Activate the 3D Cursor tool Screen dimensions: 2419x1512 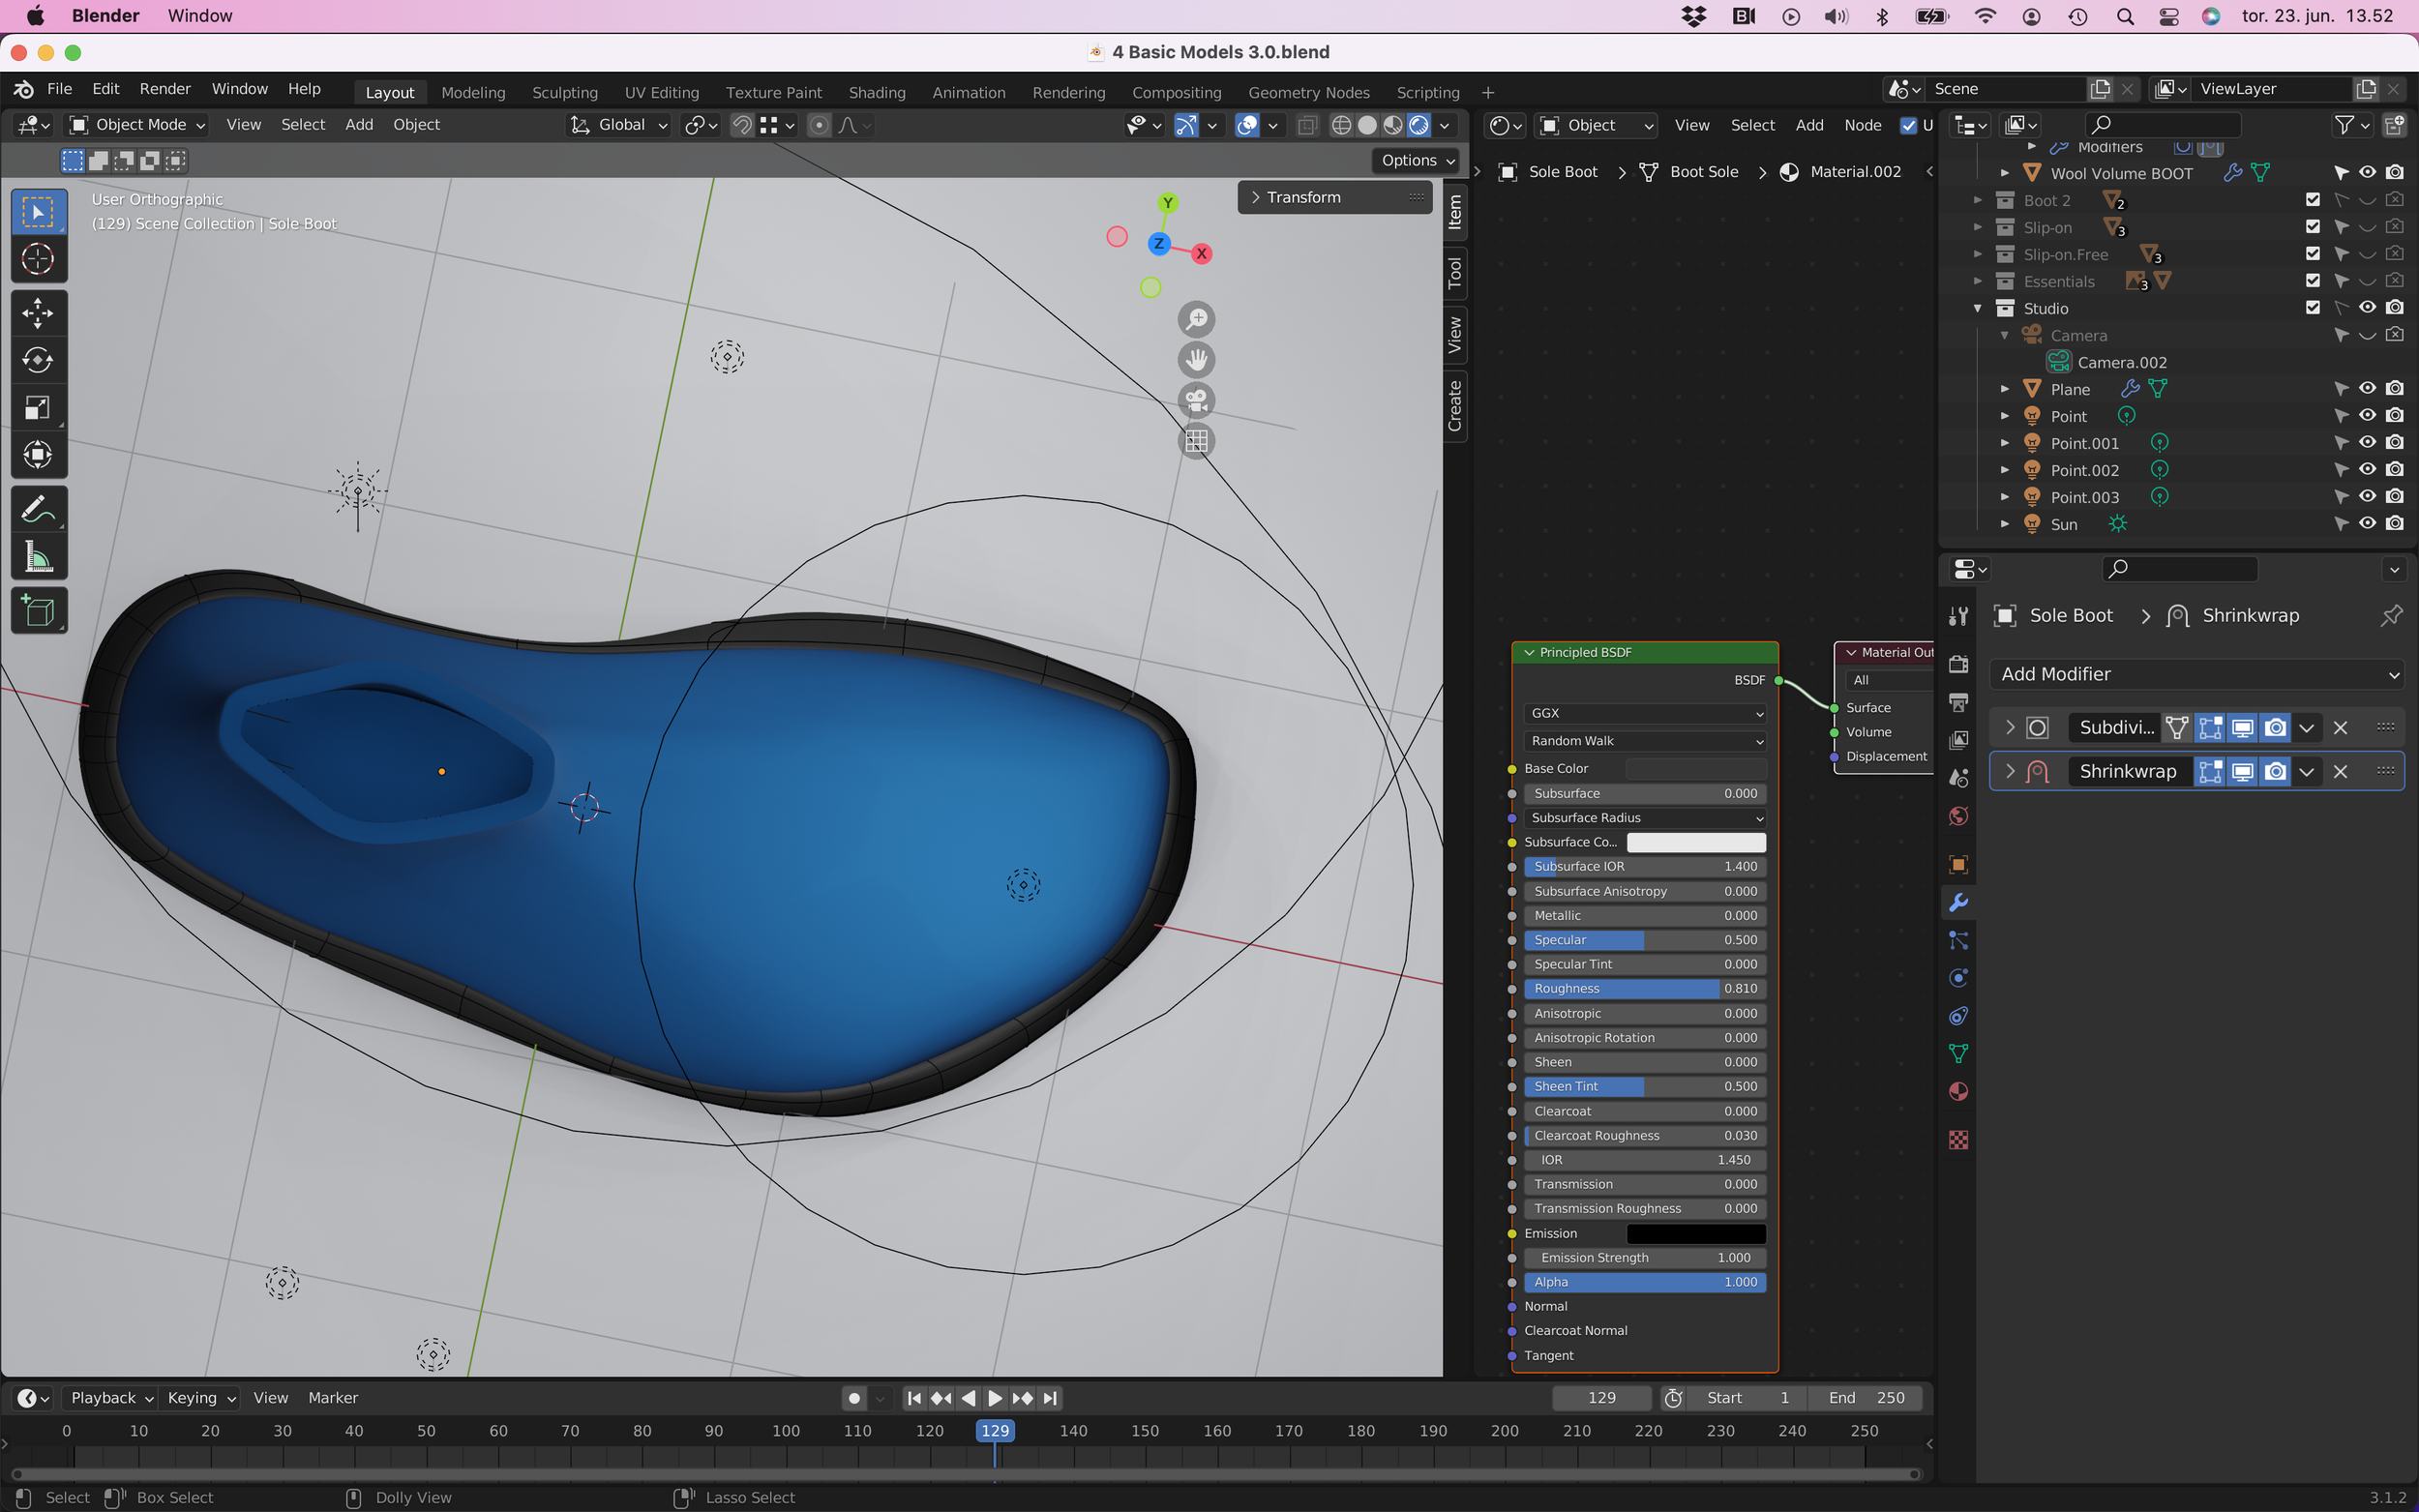38,259
